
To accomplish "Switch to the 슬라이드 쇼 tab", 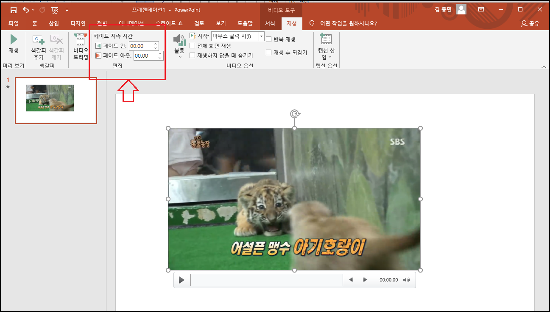I will 169,23.
